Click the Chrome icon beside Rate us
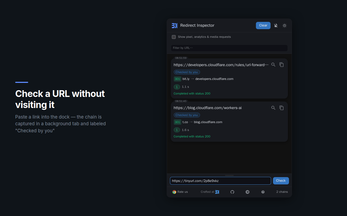The image size is (347, 216). pyautogui.click(x=174, y=192)
